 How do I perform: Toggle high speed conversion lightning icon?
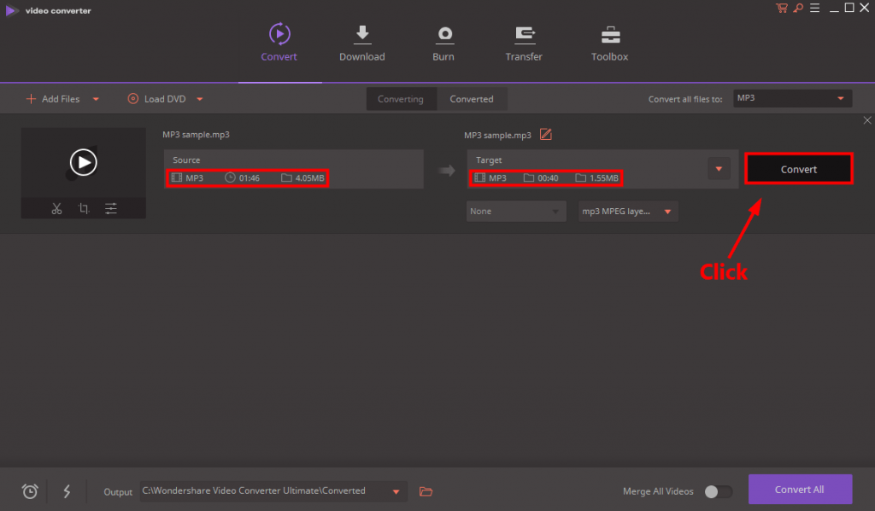click(67, 491)
